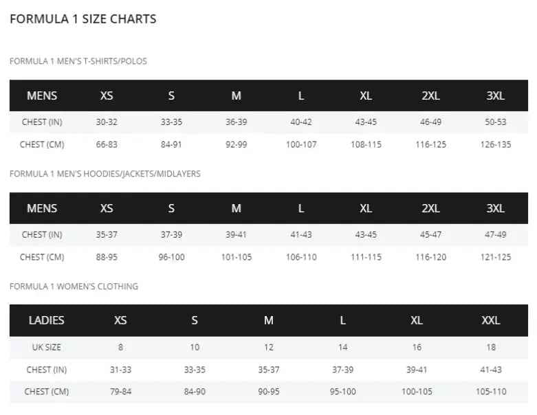Select the 79-84 chest value
This screenshot has width=537, height=415.
pyautogui.click(x=120, y=392)
